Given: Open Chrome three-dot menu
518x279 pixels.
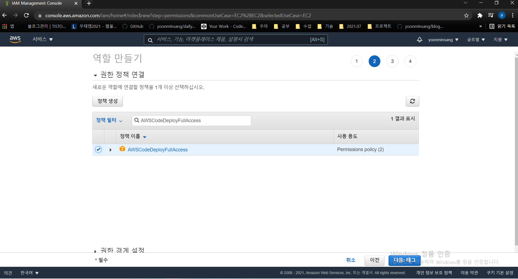Looking at the screenshot, I should click(513, 15).
